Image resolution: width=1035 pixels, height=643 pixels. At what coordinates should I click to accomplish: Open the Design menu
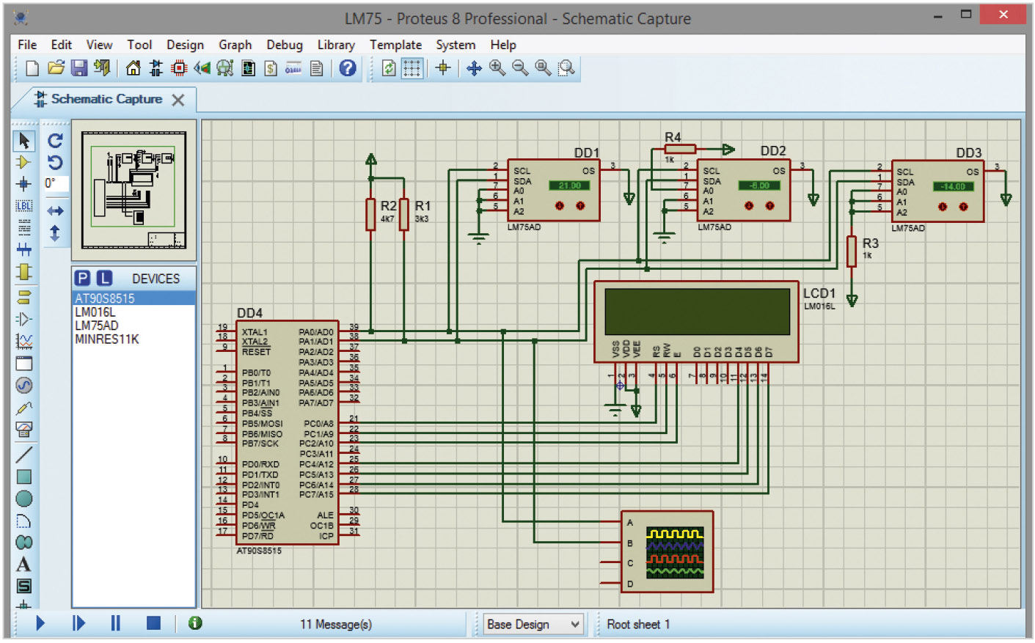pos(185,45)
